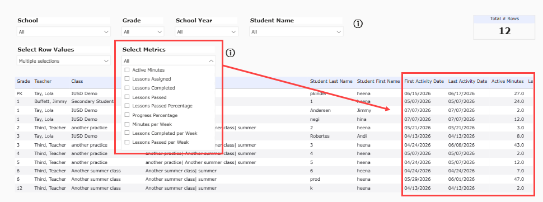Click class cell 'Secondary Students'
The width and height of the screenshot is (543, 202).
coord(93,101)
